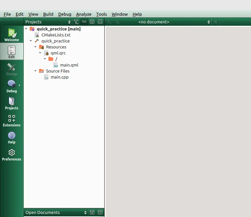The width and height of the screenshot is (251, 217).
Task: Collapse the Source Files node
Action: click(35, 71)
